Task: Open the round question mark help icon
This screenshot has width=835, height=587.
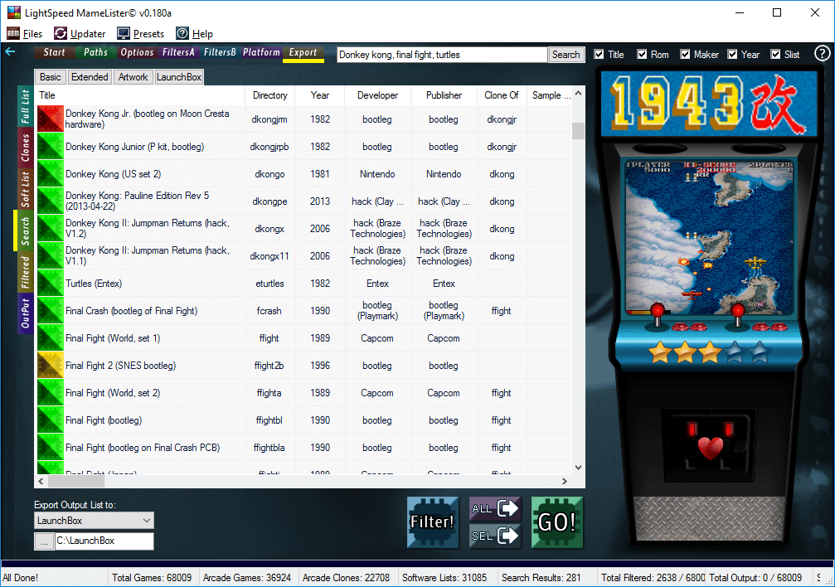Action: click(x=822, y=53)
